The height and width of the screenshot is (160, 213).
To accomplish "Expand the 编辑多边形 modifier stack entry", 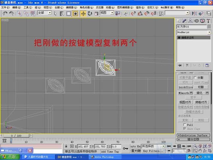I will click(179, 38).
